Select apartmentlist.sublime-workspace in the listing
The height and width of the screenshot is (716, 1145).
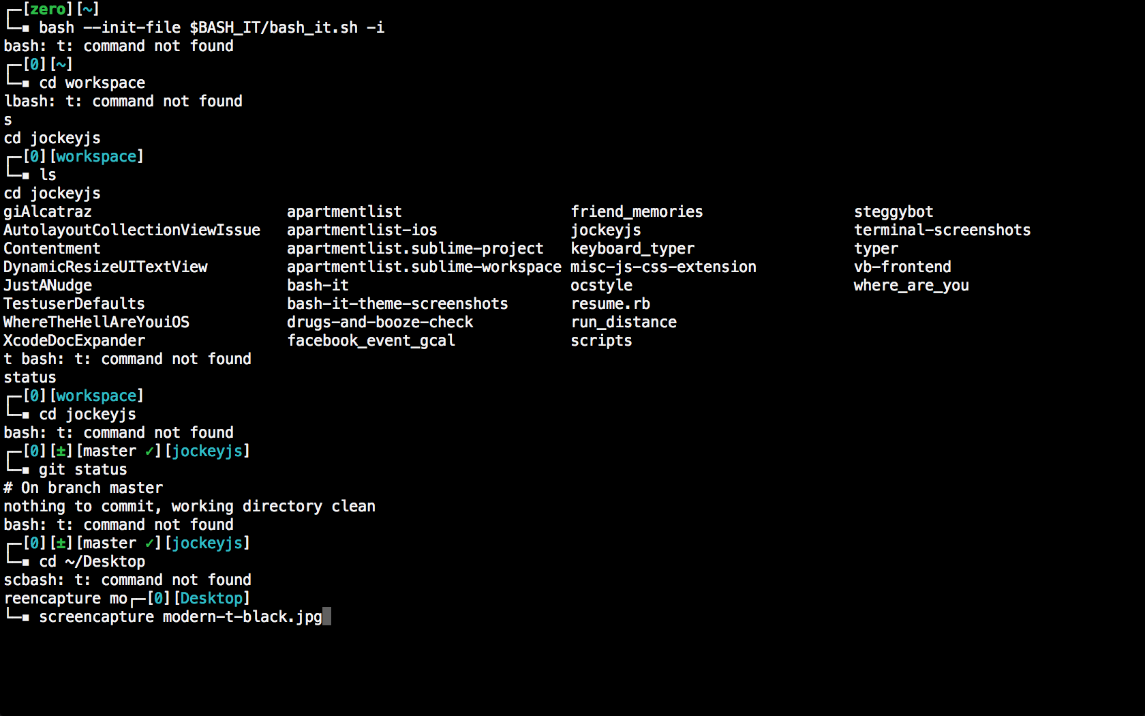click(424, 267)
